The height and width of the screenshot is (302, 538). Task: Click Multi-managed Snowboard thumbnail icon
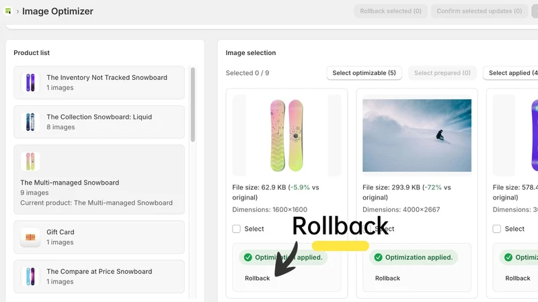(x=30, y=161)
